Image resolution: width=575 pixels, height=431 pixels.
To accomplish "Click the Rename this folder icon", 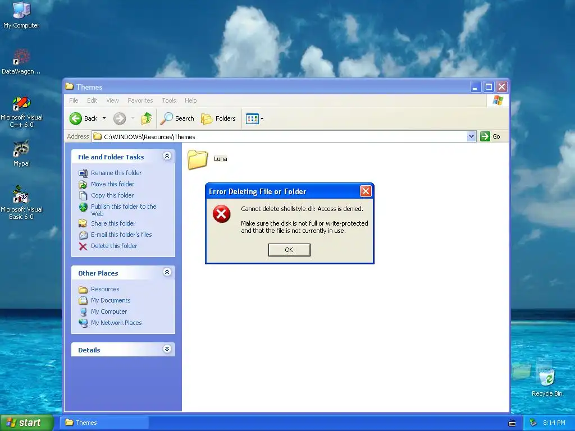I will [83, 173].
